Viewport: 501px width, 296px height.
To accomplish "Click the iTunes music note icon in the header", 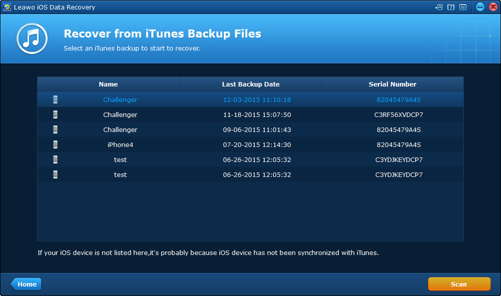I will point(32,38).
